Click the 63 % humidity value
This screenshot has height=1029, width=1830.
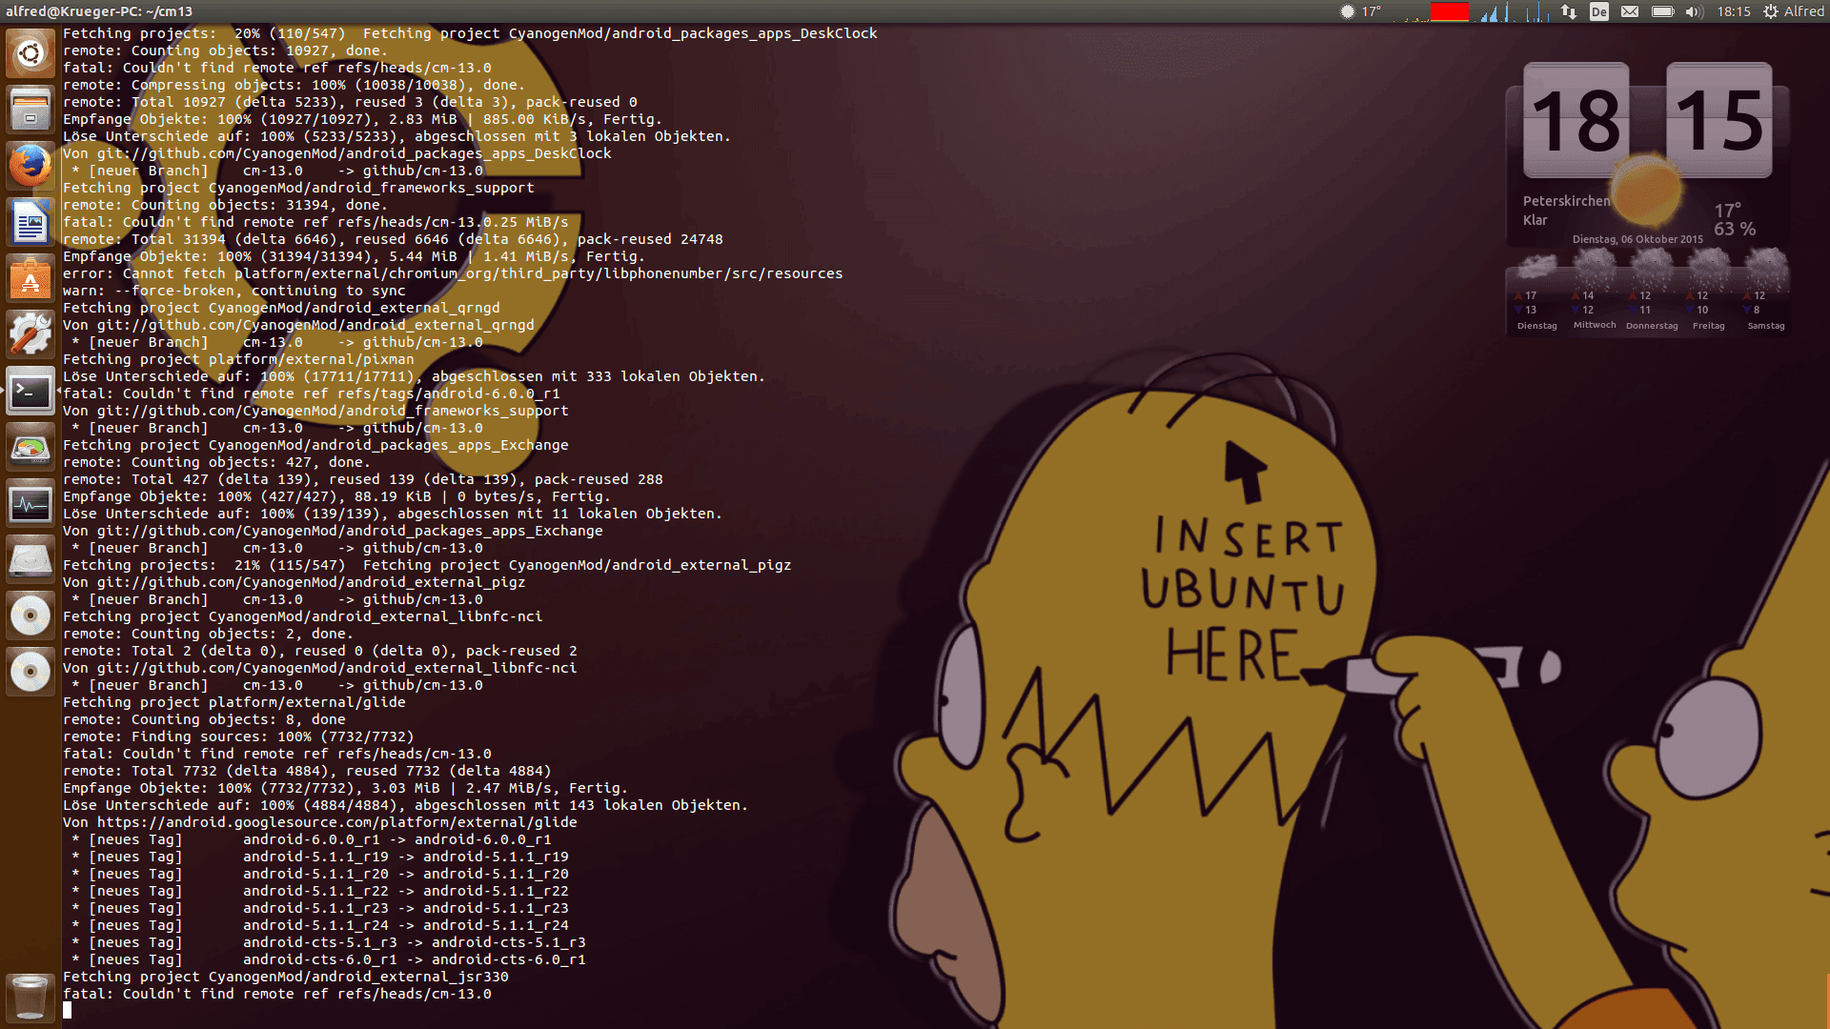click(1735, 229)
